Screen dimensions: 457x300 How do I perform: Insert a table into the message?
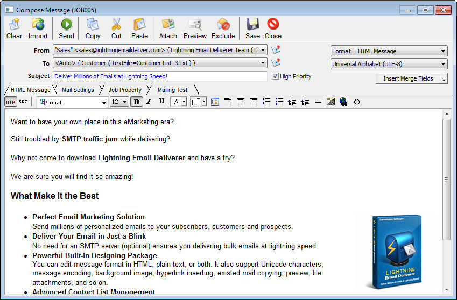pos(215,102)
